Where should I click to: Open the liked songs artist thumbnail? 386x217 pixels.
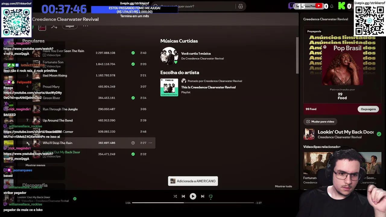169,56
